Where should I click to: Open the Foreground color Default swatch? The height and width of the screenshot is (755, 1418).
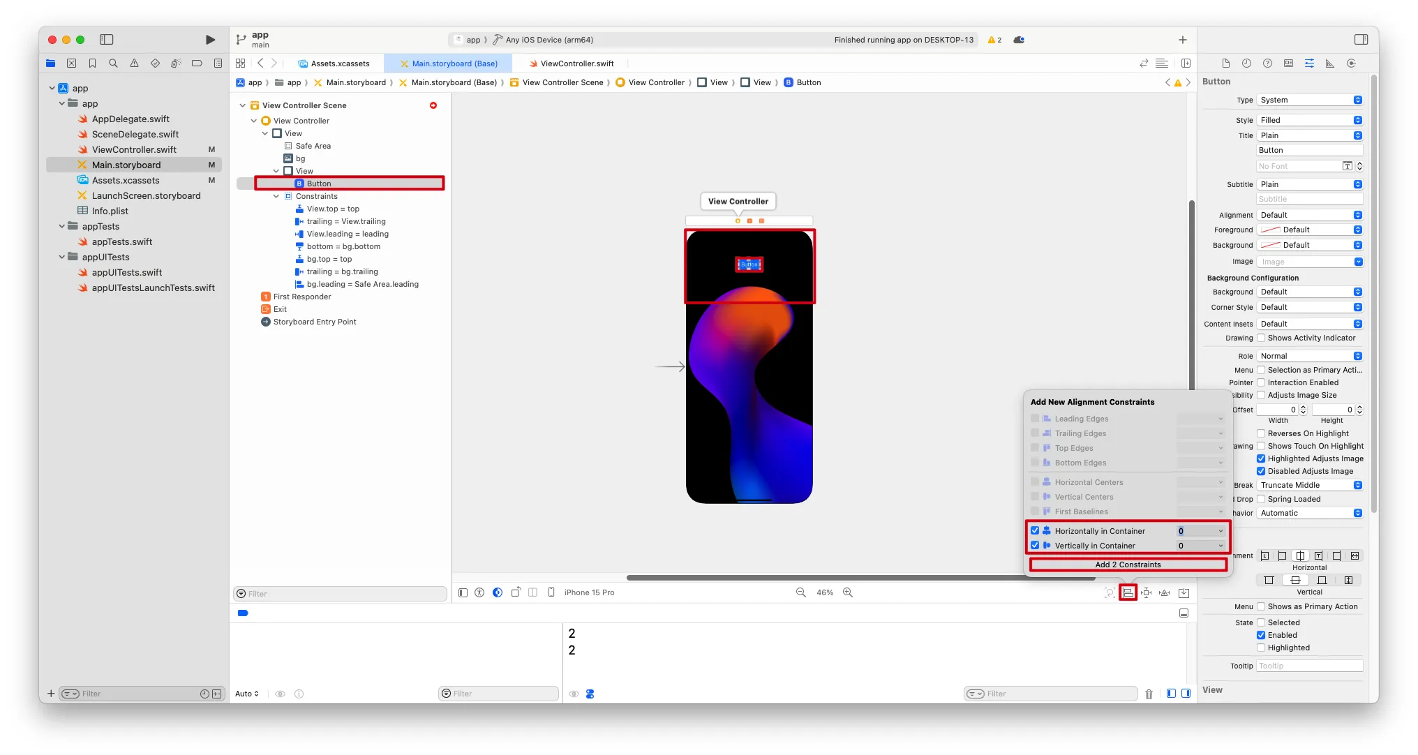tap(1310, 230)
